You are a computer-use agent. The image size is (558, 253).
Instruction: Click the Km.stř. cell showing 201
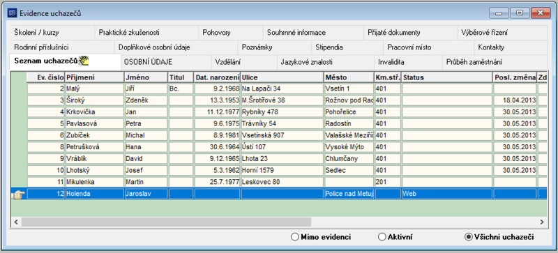(x=388, y=182)
